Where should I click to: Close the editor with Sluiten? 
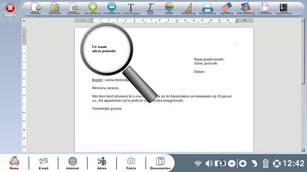(x=10, y=10)
